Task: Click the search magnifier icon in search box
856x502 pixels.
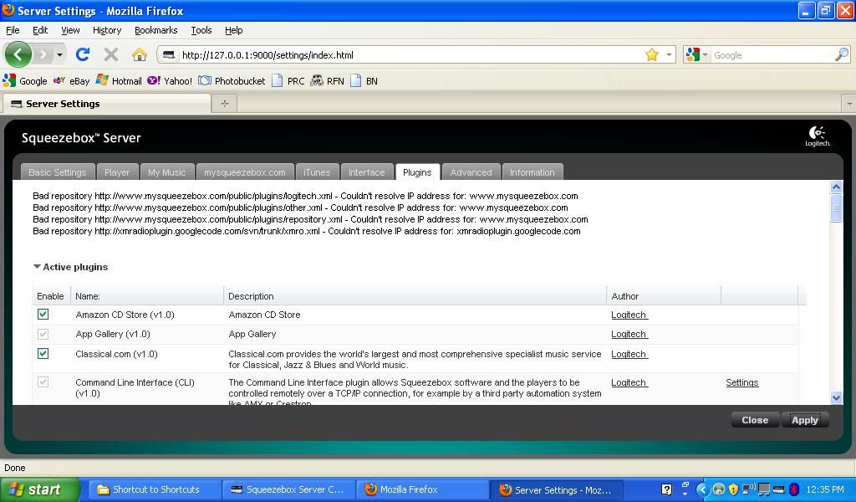Action: click(841, 55)
